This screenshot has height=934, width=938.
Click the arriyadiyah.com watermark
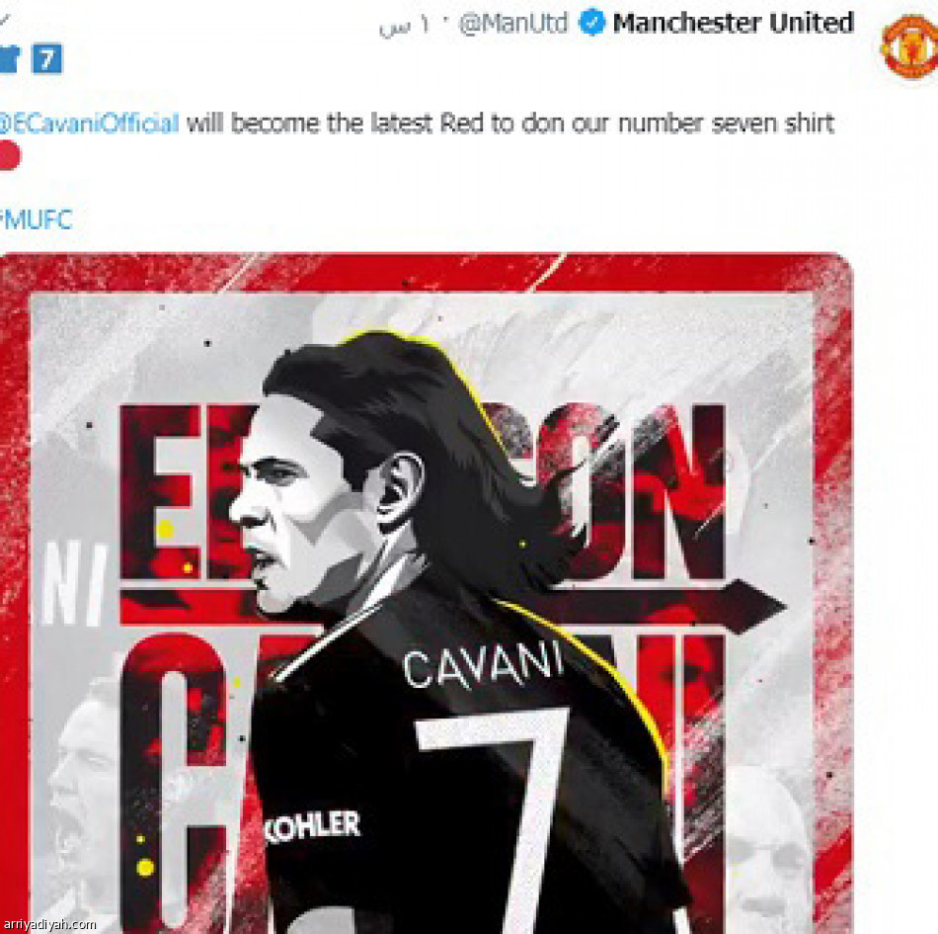click(49, 925)
